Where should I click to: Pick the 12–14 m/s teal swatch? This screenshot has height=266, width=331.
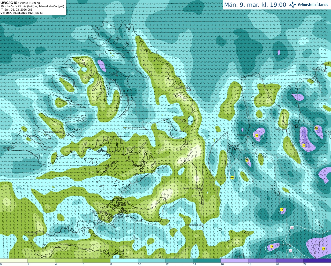pyautogui.click(x=179, y=261)
